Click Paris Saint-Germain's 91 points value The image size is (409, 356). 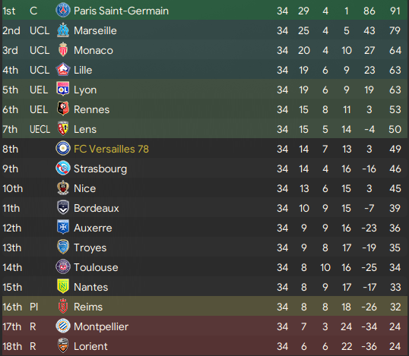(395, 11)
